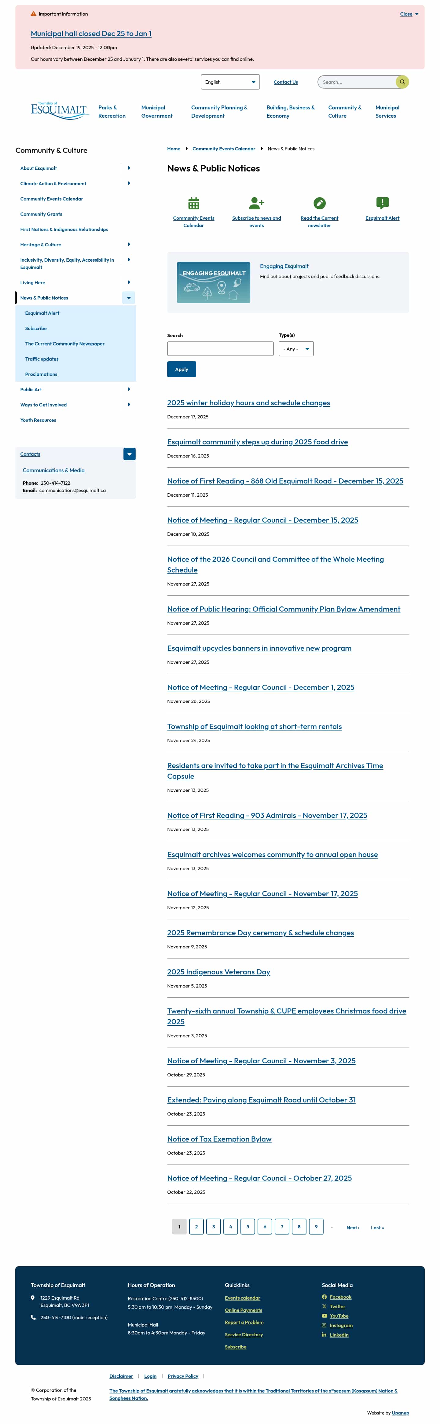Click the location pin icon beside the address
Image resolution: width=440 pixels, height=1424 pixels.
(x=33, y=1297)
